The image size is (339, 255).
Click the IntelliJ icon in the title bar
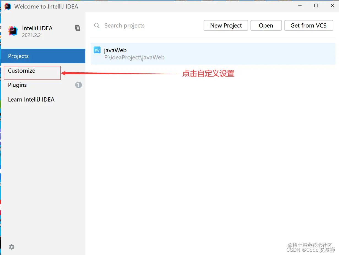click(8, 6)
